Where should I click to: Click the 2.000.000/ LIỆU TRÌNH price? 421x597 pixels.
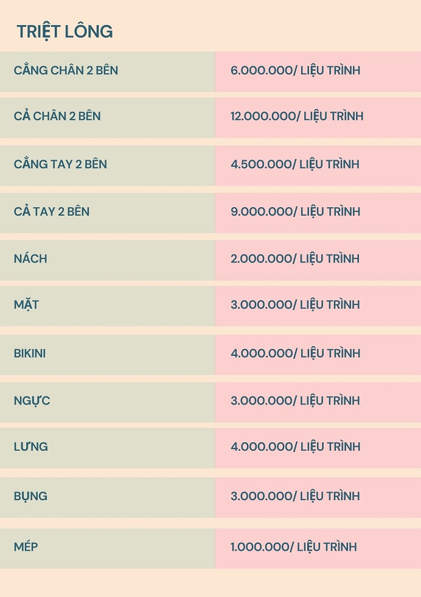pos(295,259)
